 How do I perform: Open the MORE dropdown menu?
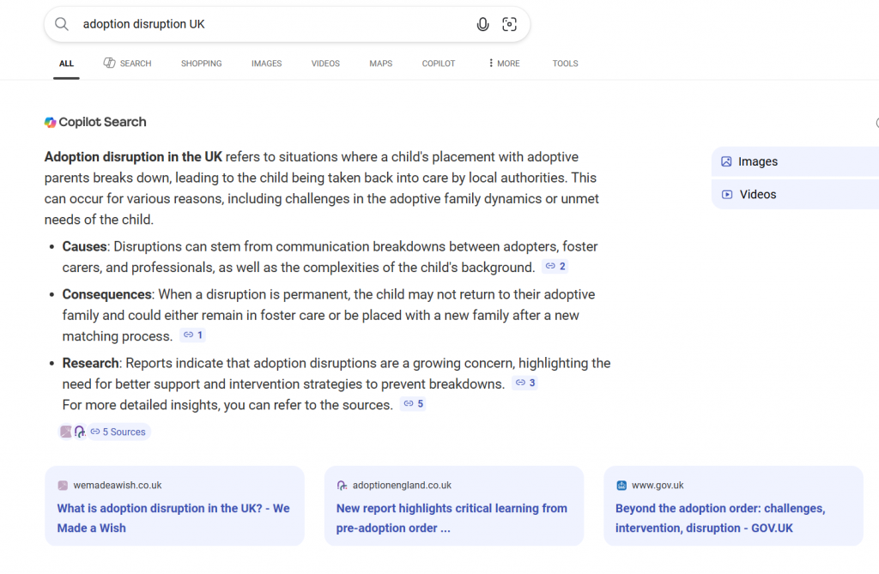click(502, 63)
